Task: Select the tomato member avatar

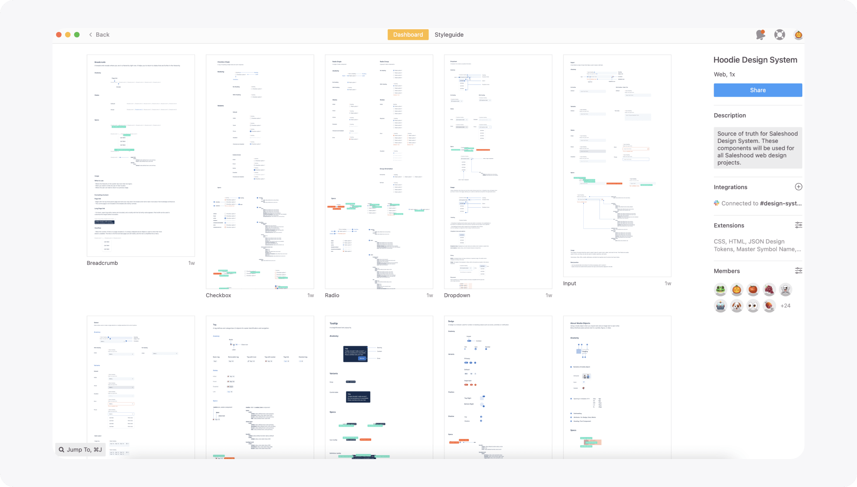Action: coord(752,289)
